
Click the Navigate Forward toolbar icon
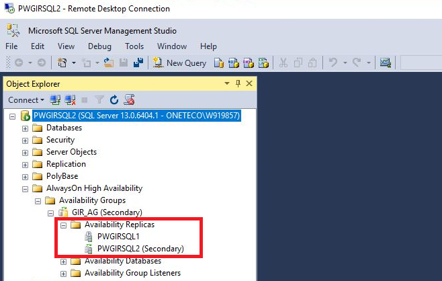coord(42,63)
